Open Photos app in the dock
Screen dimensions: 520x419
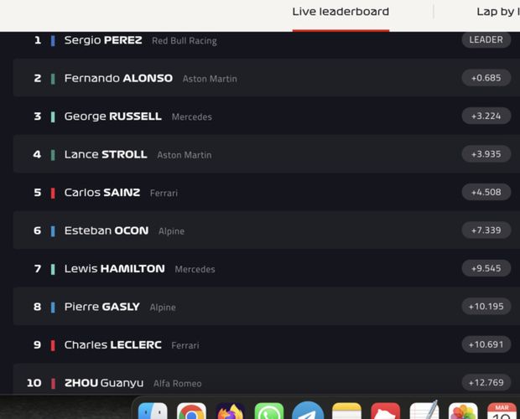463,411
